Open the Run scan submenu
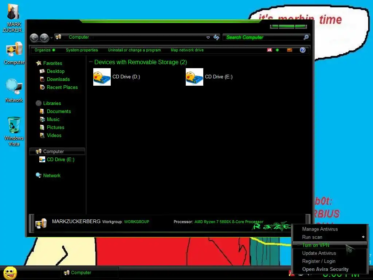The image size is (373, 280). (330, 237)
